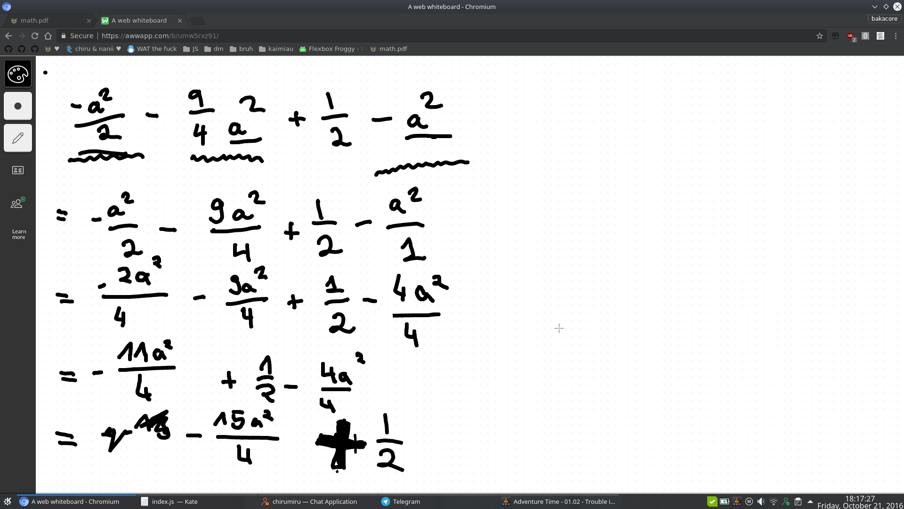Screen dimensions: 904x509
Task: Open the brush size dot selector
Action: point(18,106)
